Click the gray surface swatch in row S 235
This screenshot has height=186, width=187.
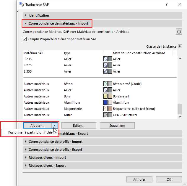pyautogui.click(x=110, y=59)
